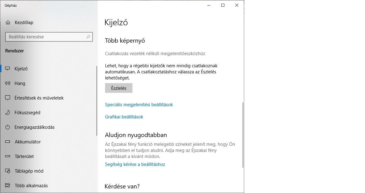
Task: Click the tablet icon beside Táblagép mód
Action: click(x=8, y=171)
